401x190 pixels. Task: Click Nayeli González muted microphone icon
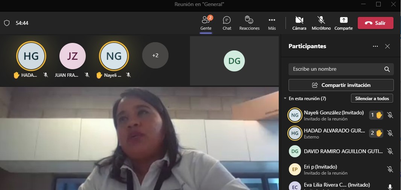coord(390,115)
